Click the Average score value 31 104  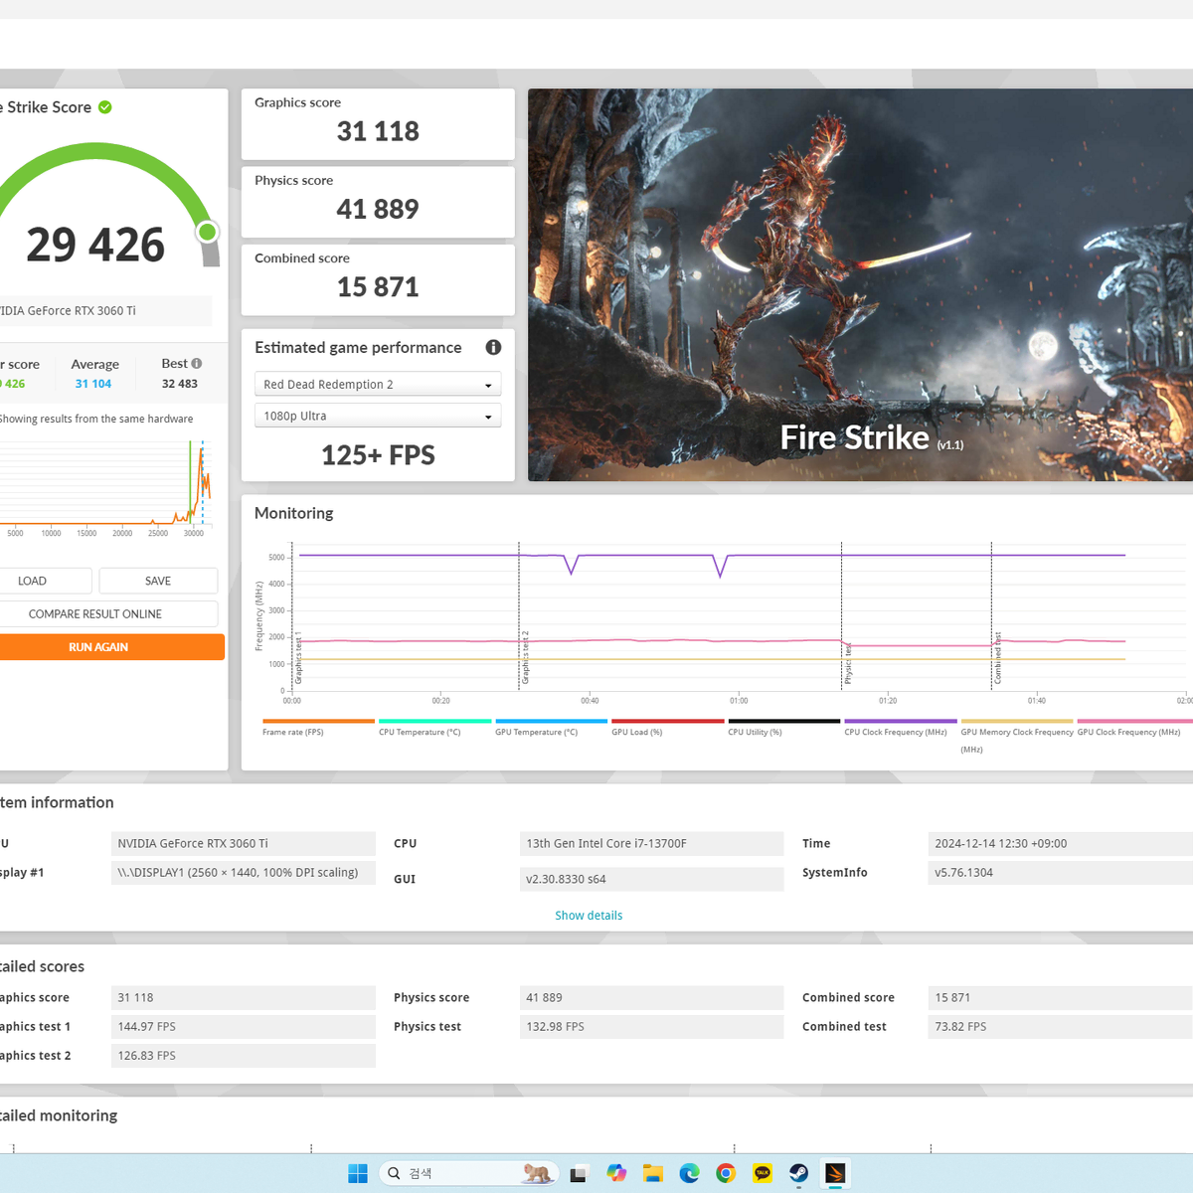click(x=93, y=384)
